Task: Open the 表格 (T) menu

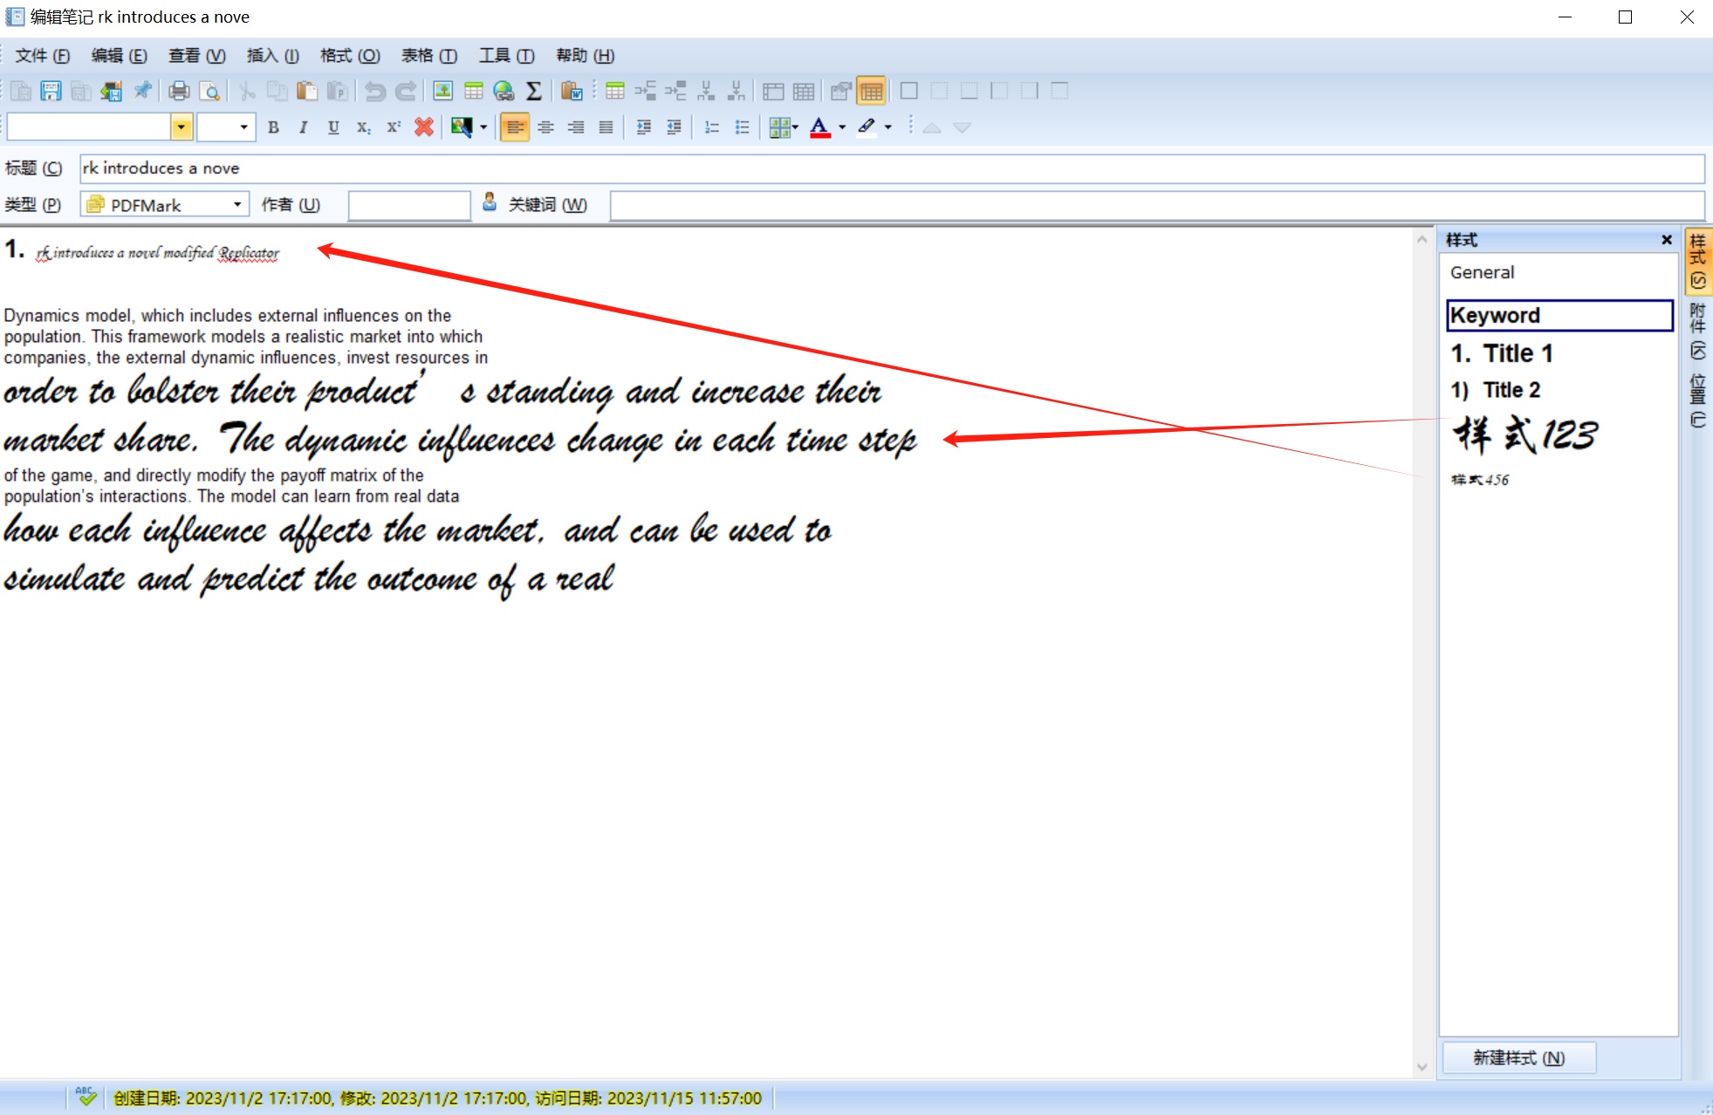Action: pos(428,56)
